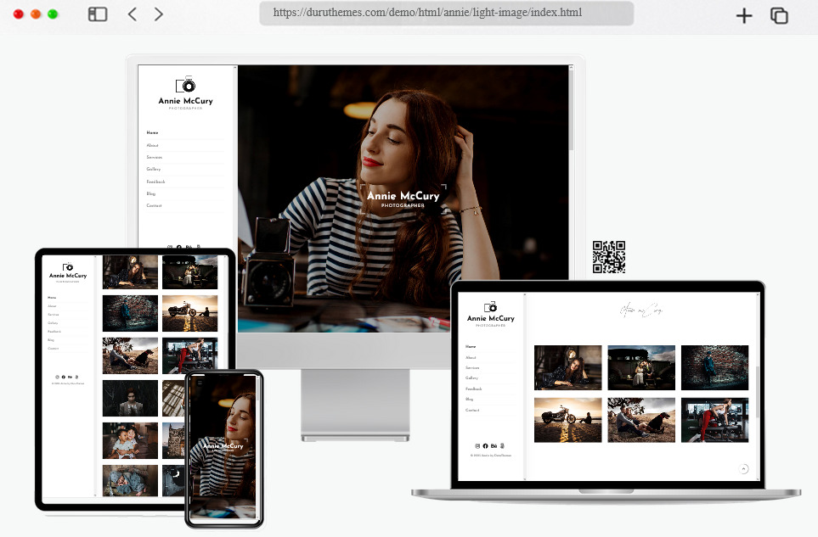Select the Instagram icon in the laptop sidebar
The image size is (818, 537).
click(x=477, y=445)
